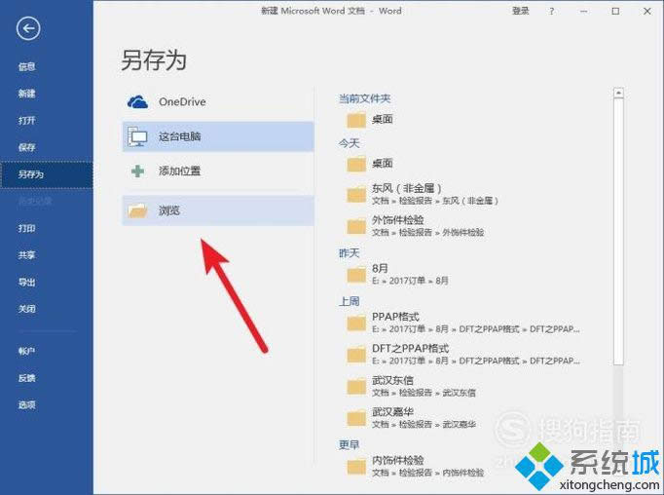664x495 pixels.
Task: Select 桌面 under 今天 heading
Action: click(382, 163)
